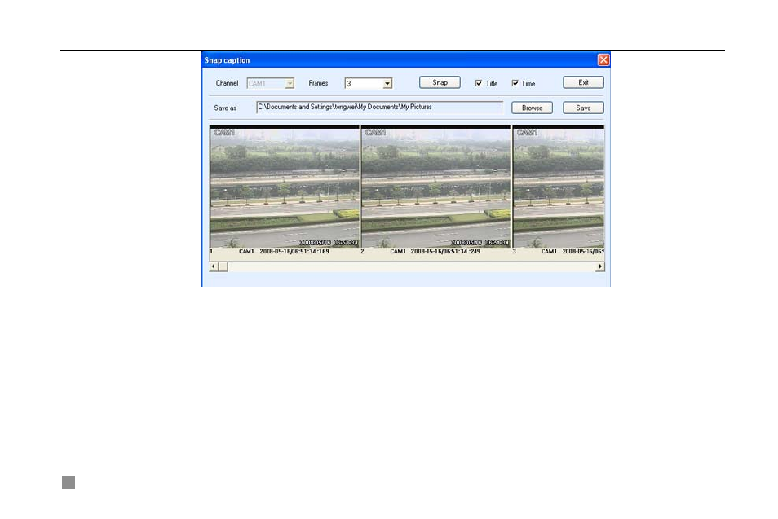Image resolution: width=778 pixels, height=519 pixels.
Task: Click the Save button
Action: point(583,108)
